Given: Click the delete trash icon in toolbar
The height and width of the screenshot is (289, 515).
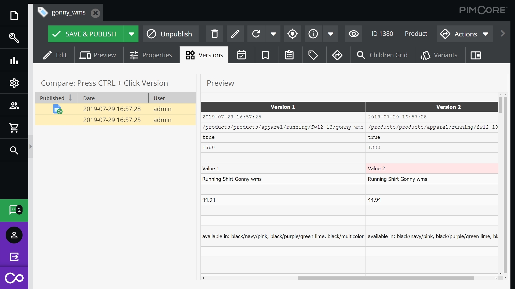Looking at the screenshot, I should pos(214,34).
